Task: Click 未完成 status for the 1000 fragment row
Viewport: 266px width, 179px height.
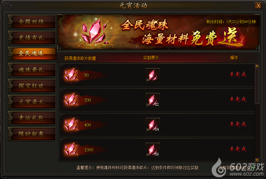Action: click(238, 149)
